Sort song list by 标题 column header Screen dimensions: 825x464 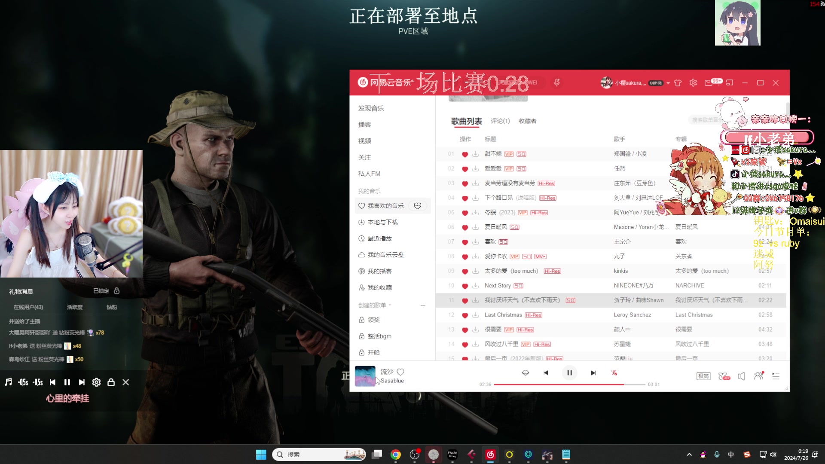tap(490, 139)
